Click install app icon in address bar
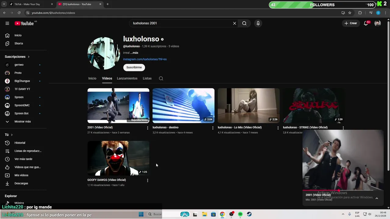390x219 pixels. click(x=343, y=13)
